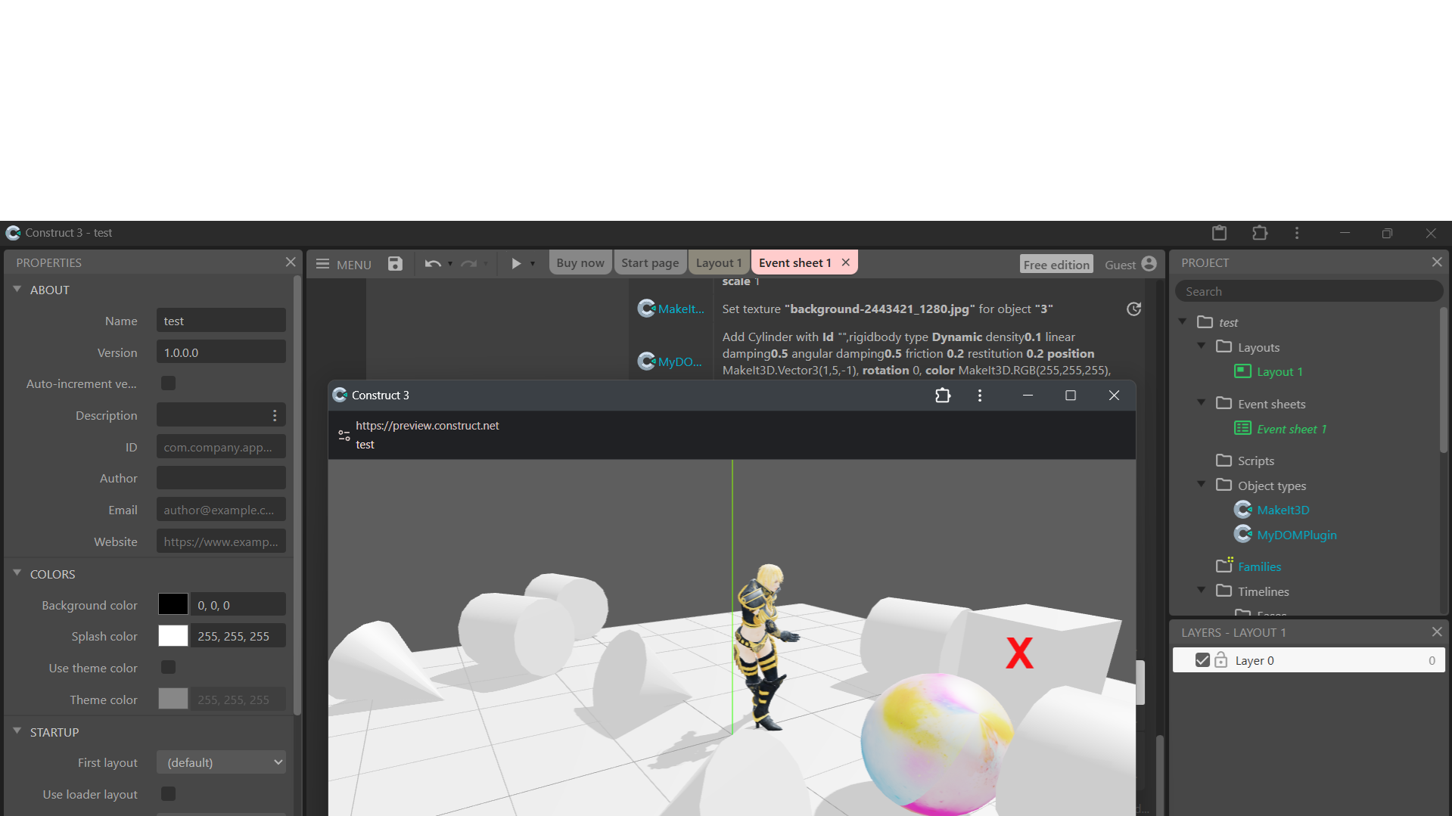Select the Families folder in Project tree
The height and width of the screenshot is (816, 1452).
(1259, 566)
